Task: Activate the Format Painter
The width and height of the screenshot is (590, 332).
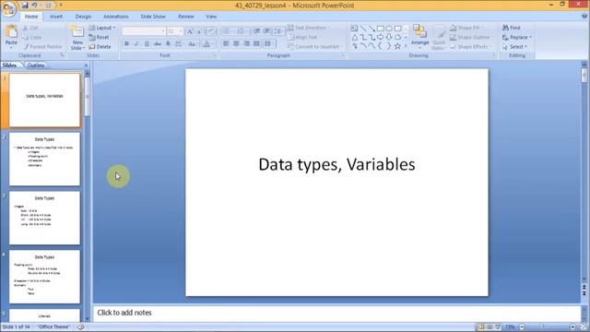Action: coord(42,47)
